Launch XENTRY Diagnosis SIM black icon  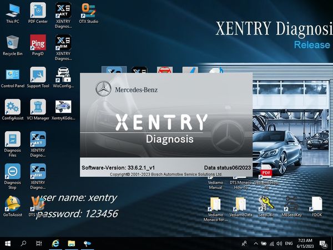coord(63,48)
